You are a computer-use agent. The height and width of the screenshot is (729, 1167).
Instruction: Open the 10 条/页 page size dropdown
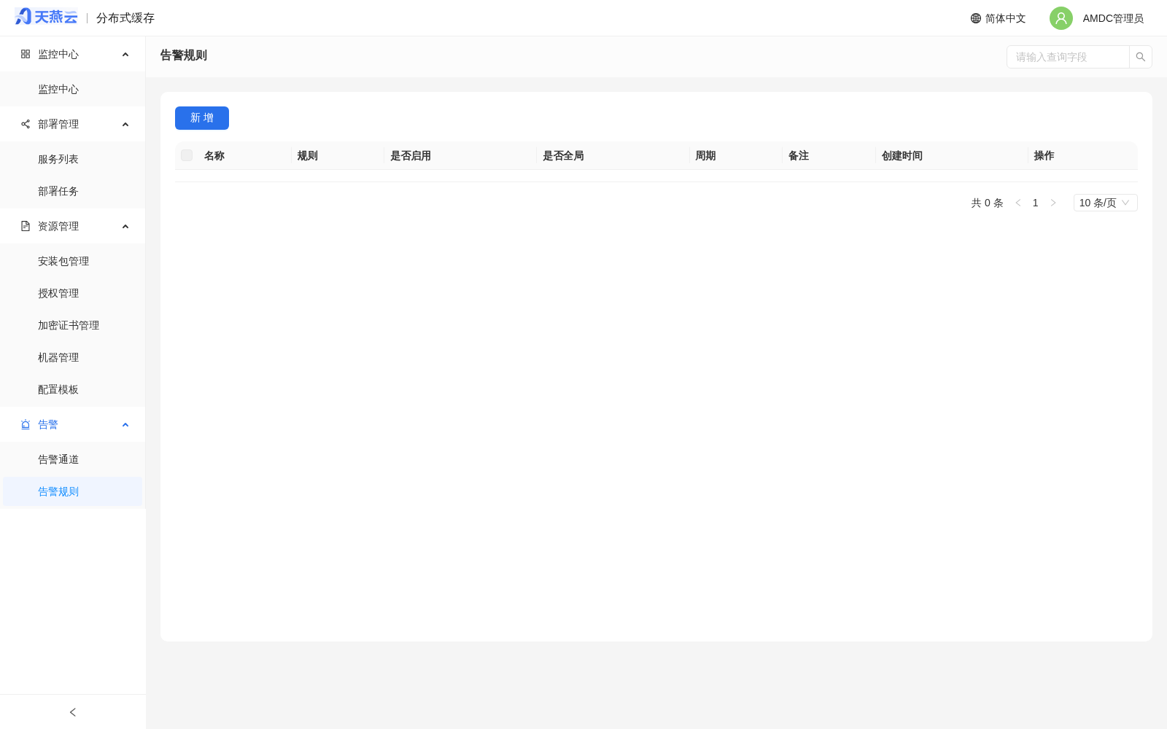tap(1105, 203)
